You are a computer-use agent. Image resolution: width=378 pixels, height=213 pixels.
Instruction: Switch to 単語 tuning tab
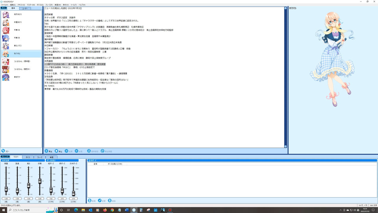point(51,157)
